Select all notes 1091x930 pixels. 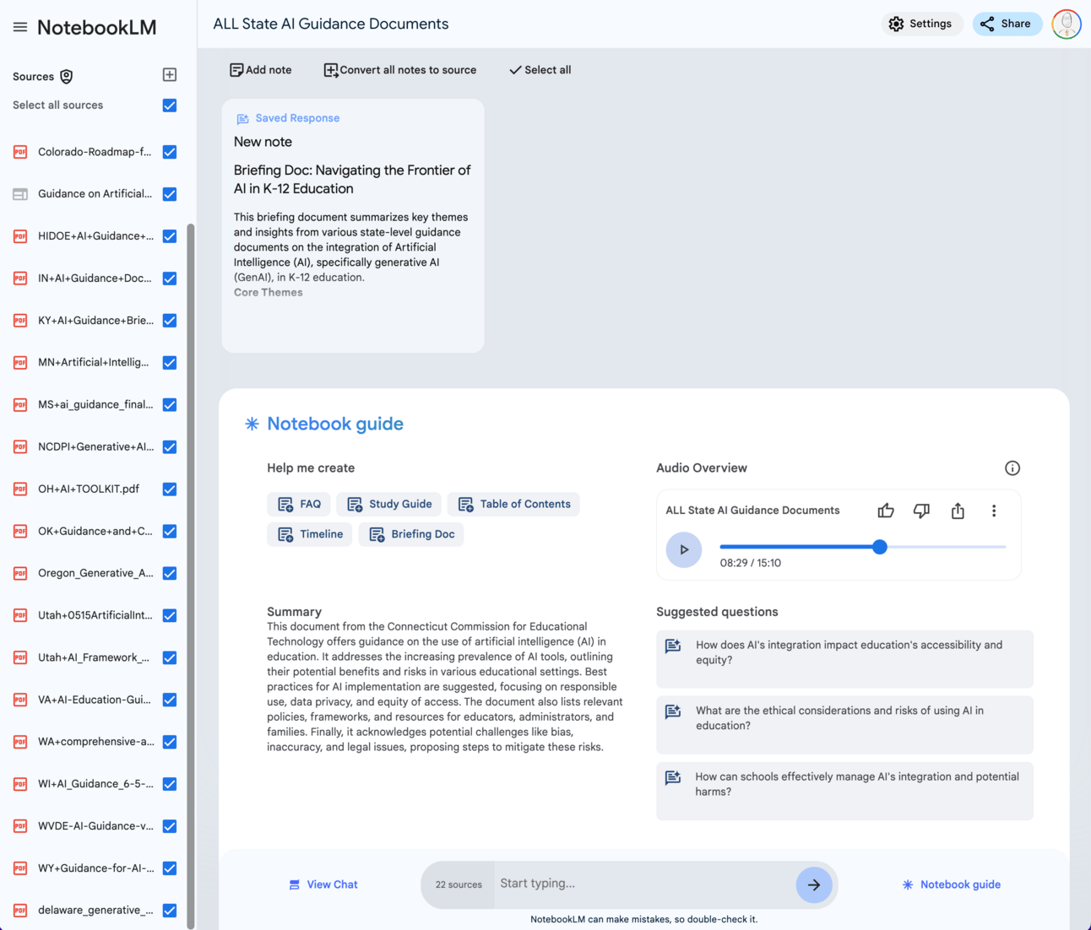[540, 70]
